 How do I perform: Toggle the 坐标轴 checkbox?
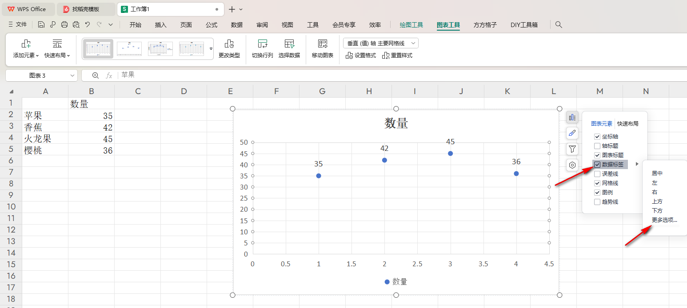pos(597,137)
